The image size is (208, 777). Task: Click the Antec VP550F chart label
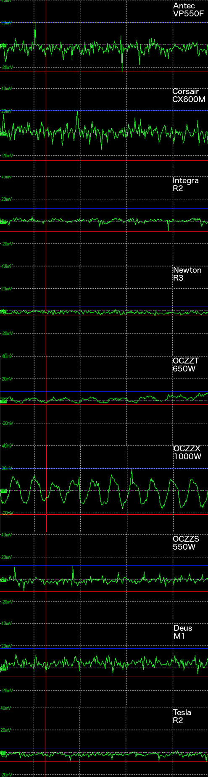(x=188, y=10)
